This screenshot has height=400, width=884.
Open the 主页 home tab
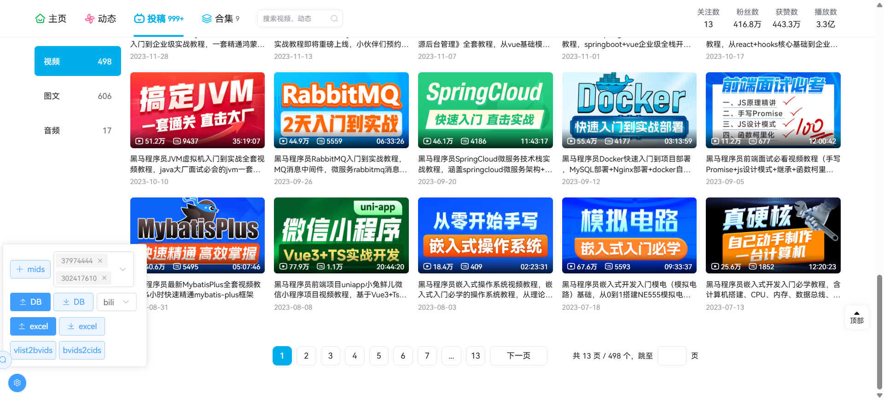point(51,18)
